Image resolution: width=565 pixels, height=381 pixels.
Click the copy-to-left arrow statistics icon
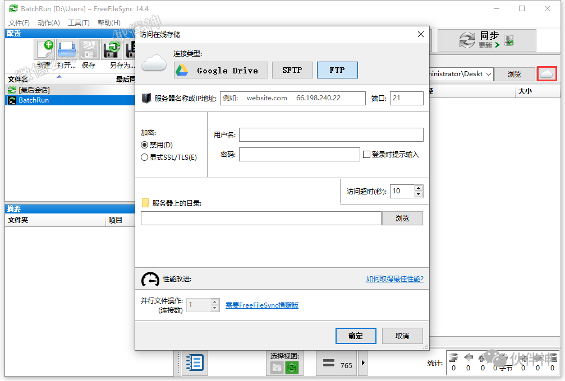point(468,357)
